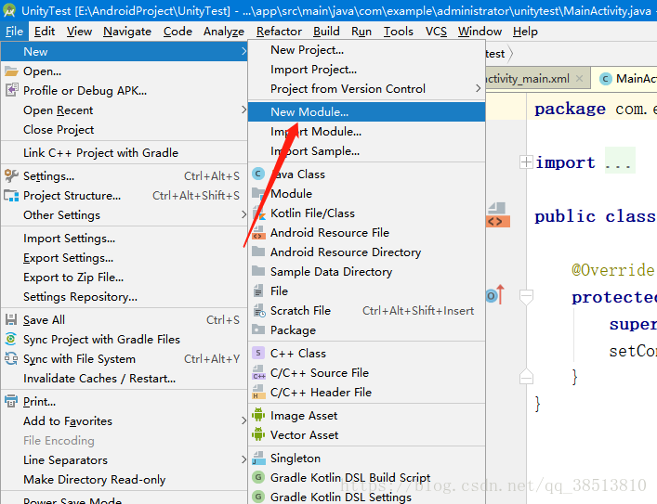Click the Open folder icon
The height and width of the screenshot is (504, 657).
click(x=11, y=71)
